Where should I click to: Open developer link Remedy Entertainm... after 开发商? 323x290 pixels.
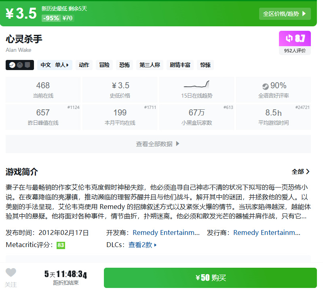pyautogui.click(x=166, y=232)
